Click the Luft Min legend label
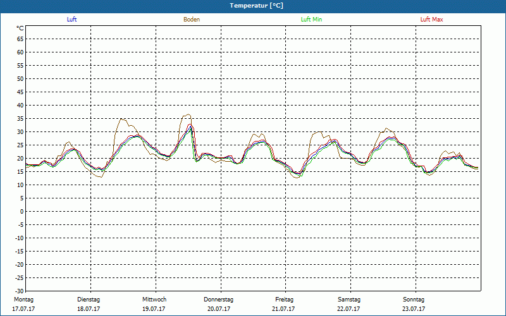The width and height of the screenshot is (506, 316). pyautogui.click(x=311, y=20)
